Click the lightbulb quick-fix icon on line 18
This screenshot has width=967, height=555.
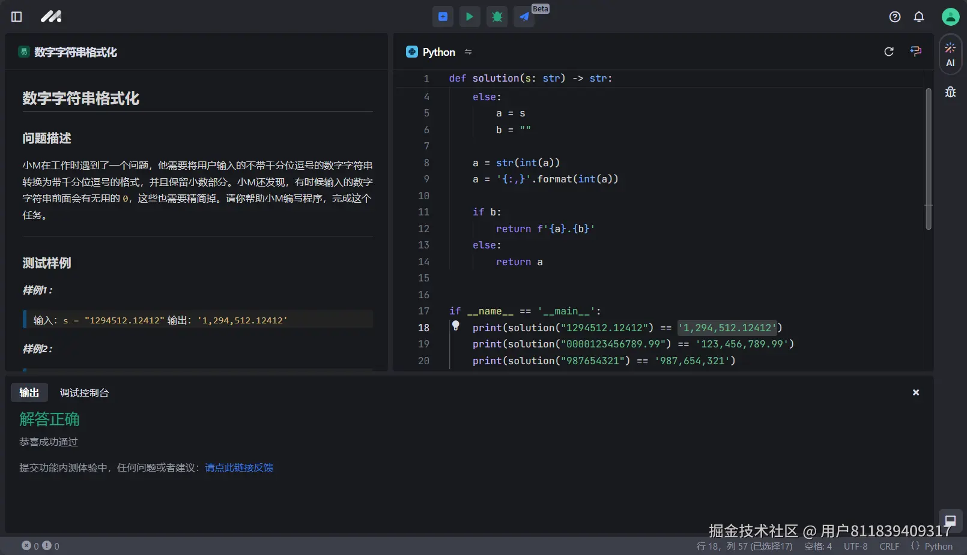(456, 325)
